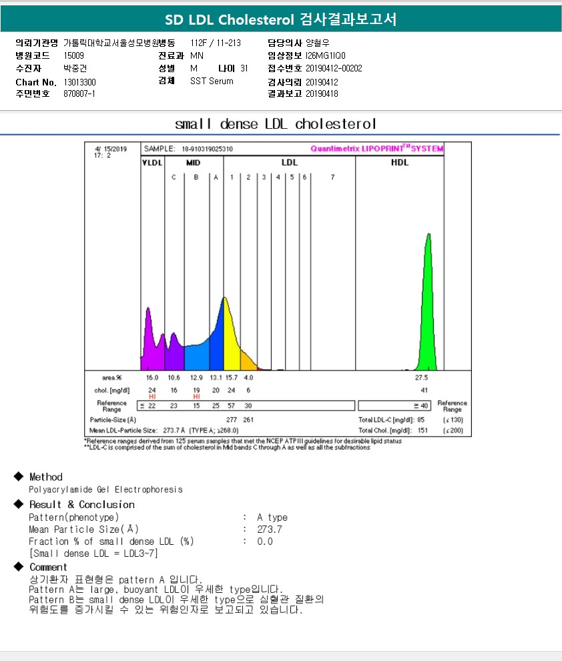
Task: Click particle size value "261"
Action: pyautogui.click(x=248, y=420)
